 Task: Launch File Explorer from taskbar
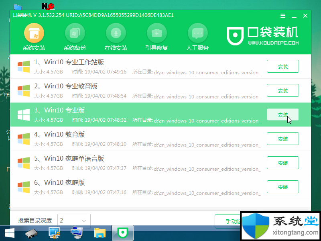pos(100,233)
